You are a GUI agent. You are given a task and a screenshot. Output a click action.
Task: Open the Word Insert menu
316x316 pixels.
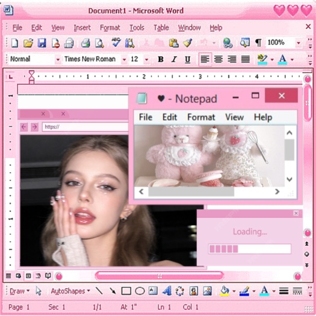pos(82,28)
